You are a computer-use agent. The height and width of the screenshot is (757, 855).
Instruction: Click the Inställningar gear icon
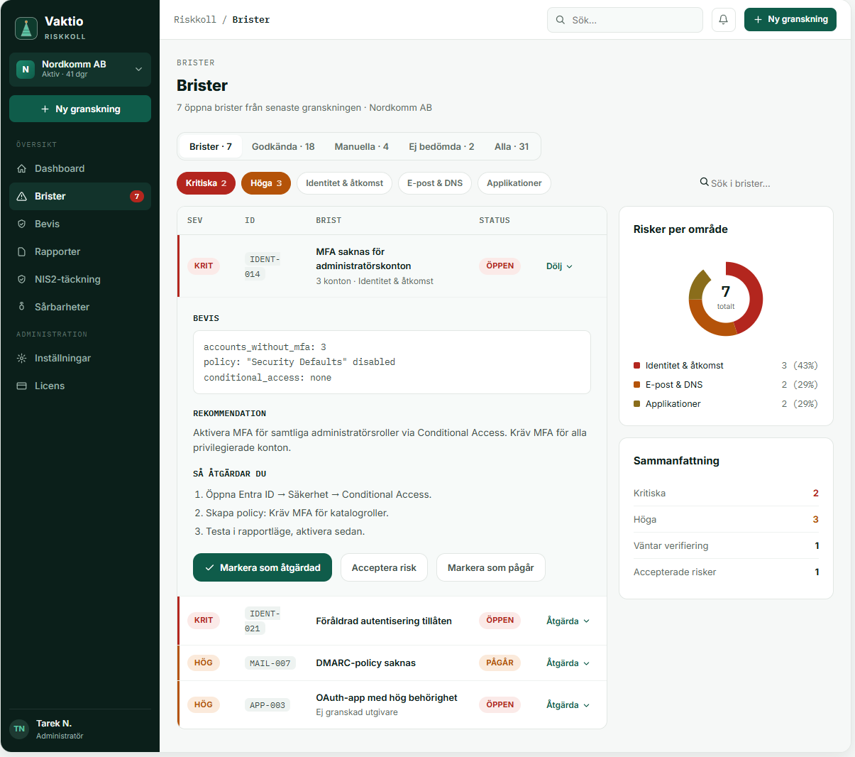pyautogui.click(x=21, y=358)
